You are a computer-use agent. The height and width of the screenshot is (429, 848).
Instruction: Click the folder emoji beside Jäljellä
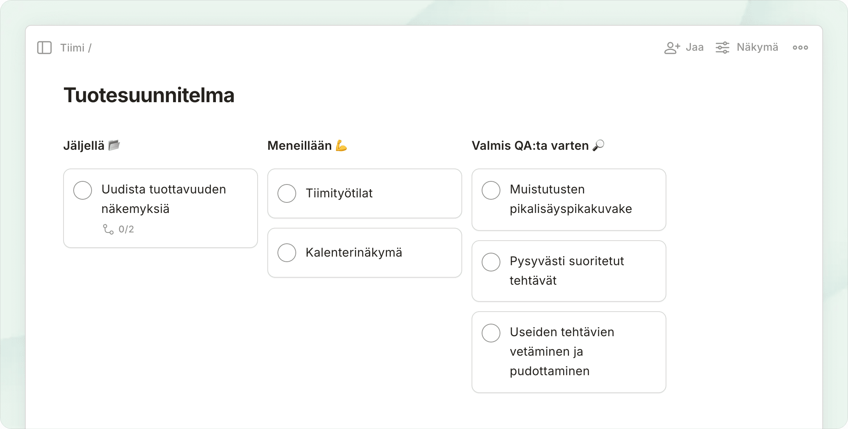(x=114, y=145)
